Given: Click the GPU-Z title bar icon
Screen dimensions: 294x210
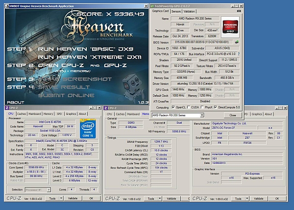Looking at the screenshot, I should pyautogui.click(x=152, y=6).
